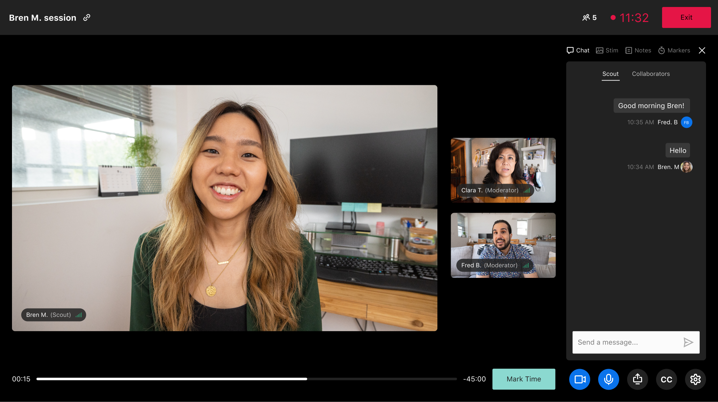Screen dimensions: 718x402
Task: Copy the session link icon
Action: click(87, 18)
